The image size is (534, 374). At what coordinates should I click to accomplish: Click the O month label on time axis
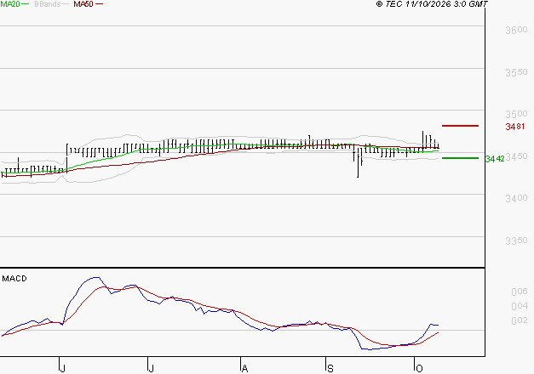pyautogui.click(x=419, y=369)
